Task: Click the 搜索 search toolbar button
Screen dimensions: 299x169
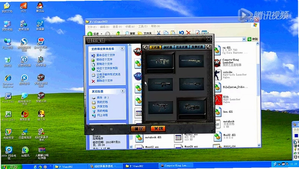Action: point(130,33)
